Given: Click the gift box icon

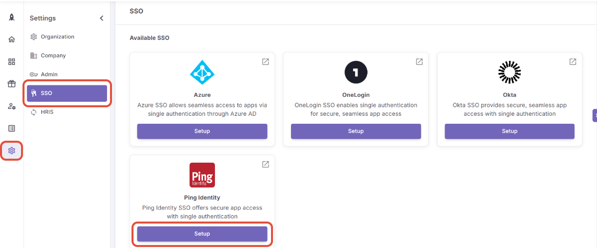Looking at the screenshot, I should (x=11, y=84).
